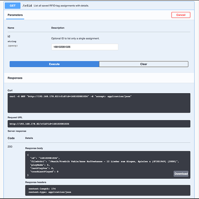Click the red Cancel button

(x=181, y=15)
